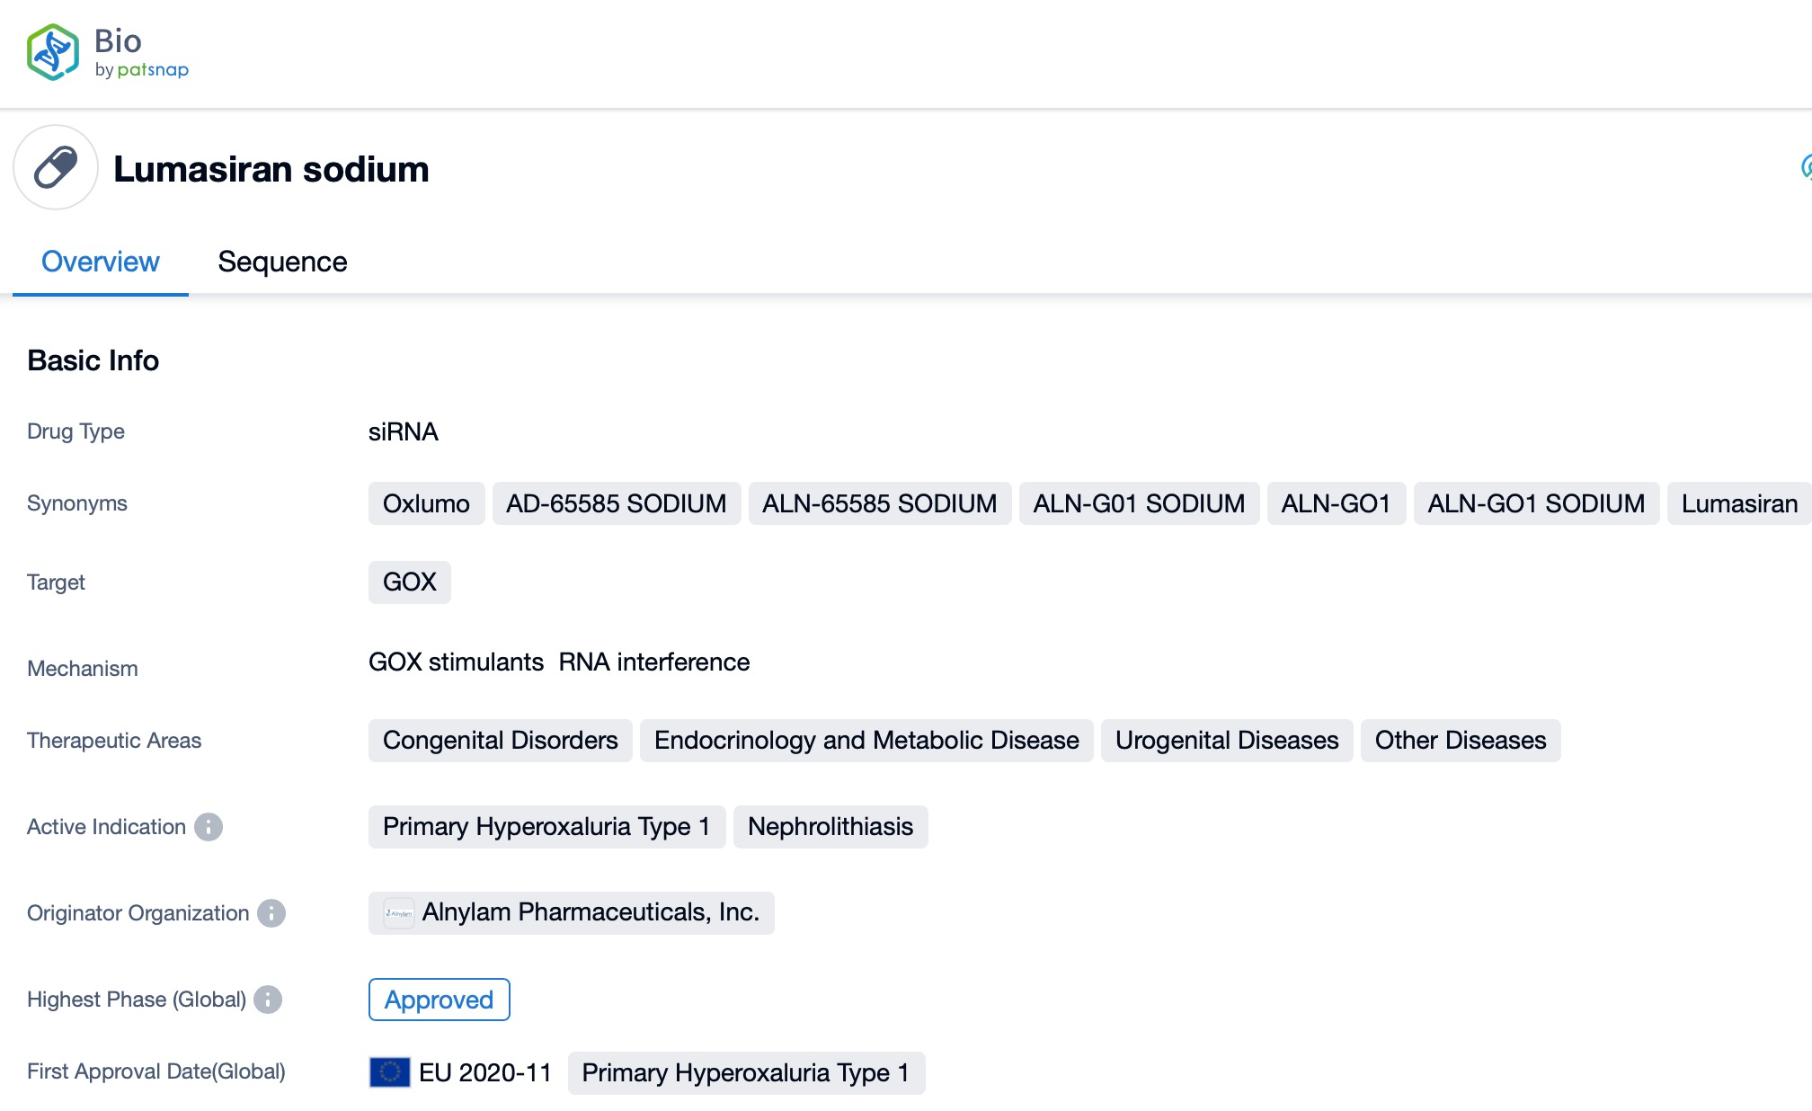Switch to the Sequence tab
The image size is (1812, 1111).
click(x=282, y=262)
